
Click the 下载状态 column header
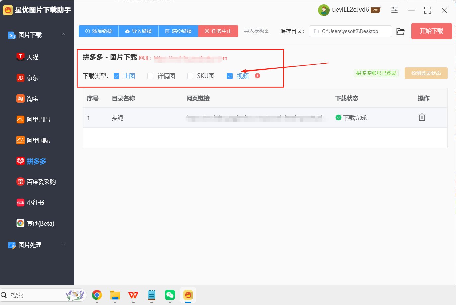tap(347, 98)
